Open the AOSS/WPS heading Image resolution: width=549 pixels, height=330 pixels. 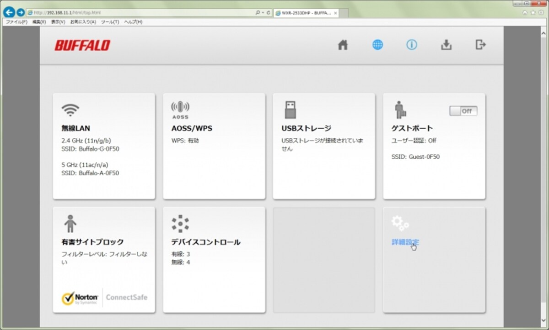[192, 128]
